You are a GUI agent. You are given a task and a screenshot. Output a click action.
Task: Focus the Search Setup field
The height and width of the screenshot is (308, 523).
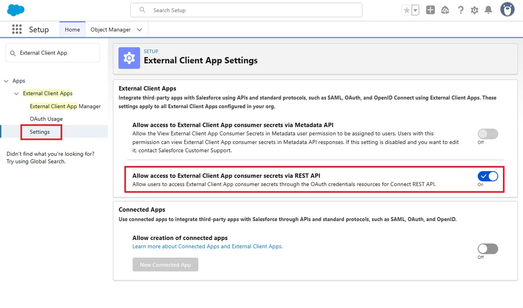(246, 10)
